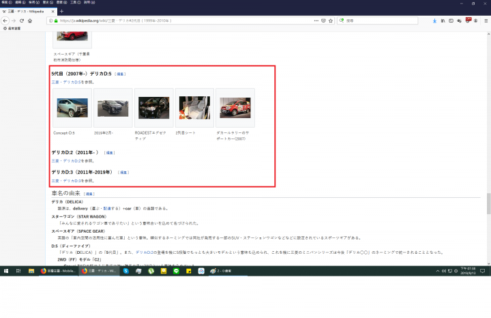Open the fifth menu bar item (B)
491x318 pixels.
[61, 2]
